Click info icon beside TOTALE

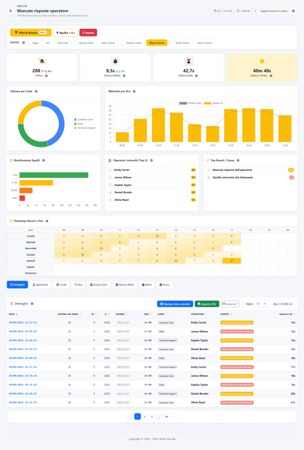click(47, 76)
